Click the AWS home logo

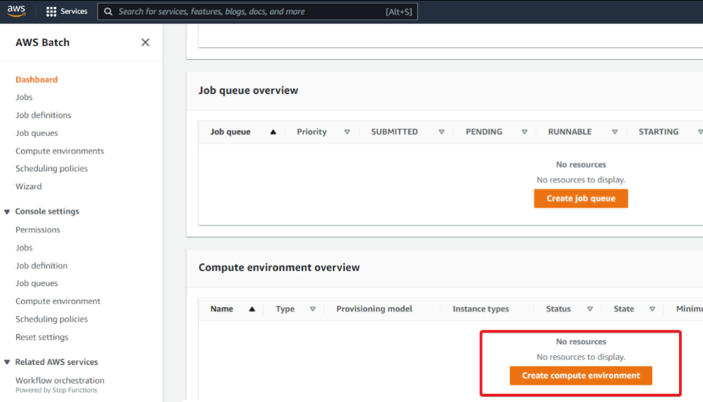pyautogui.click(x=15, y=10)
